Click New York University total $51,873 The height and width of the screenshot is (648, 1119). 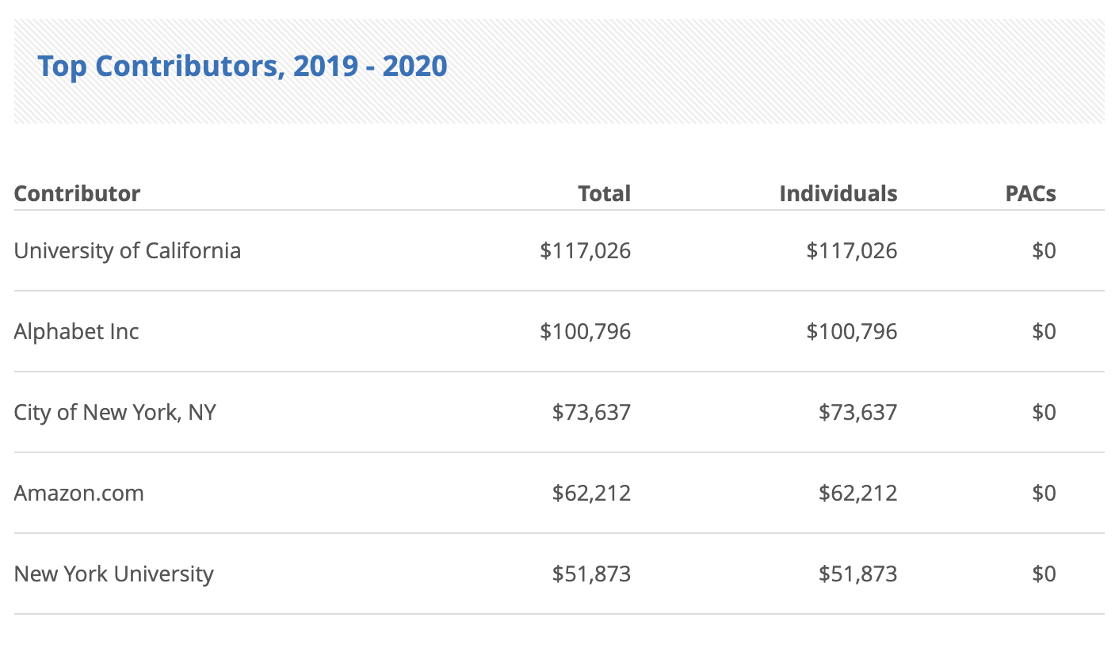tap(591, 574)
